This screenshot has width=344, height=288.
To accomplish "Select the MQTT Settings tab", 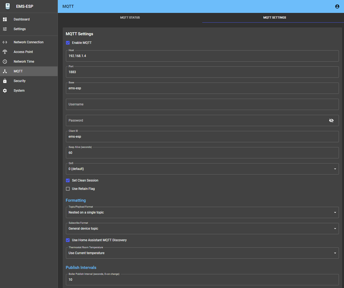I will tap(274, 17).
